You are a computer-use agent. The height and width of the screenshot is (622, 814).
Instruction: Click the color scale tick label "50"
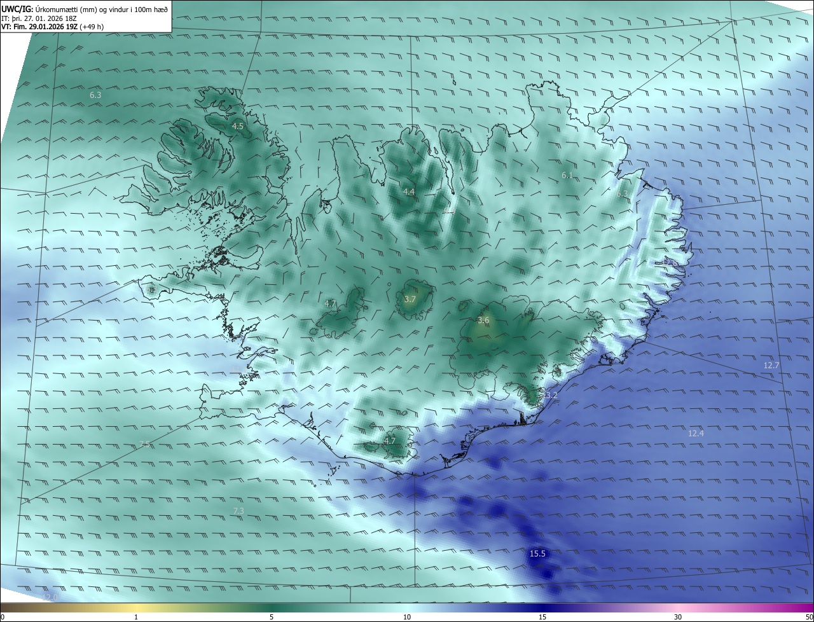click(809, 617)
